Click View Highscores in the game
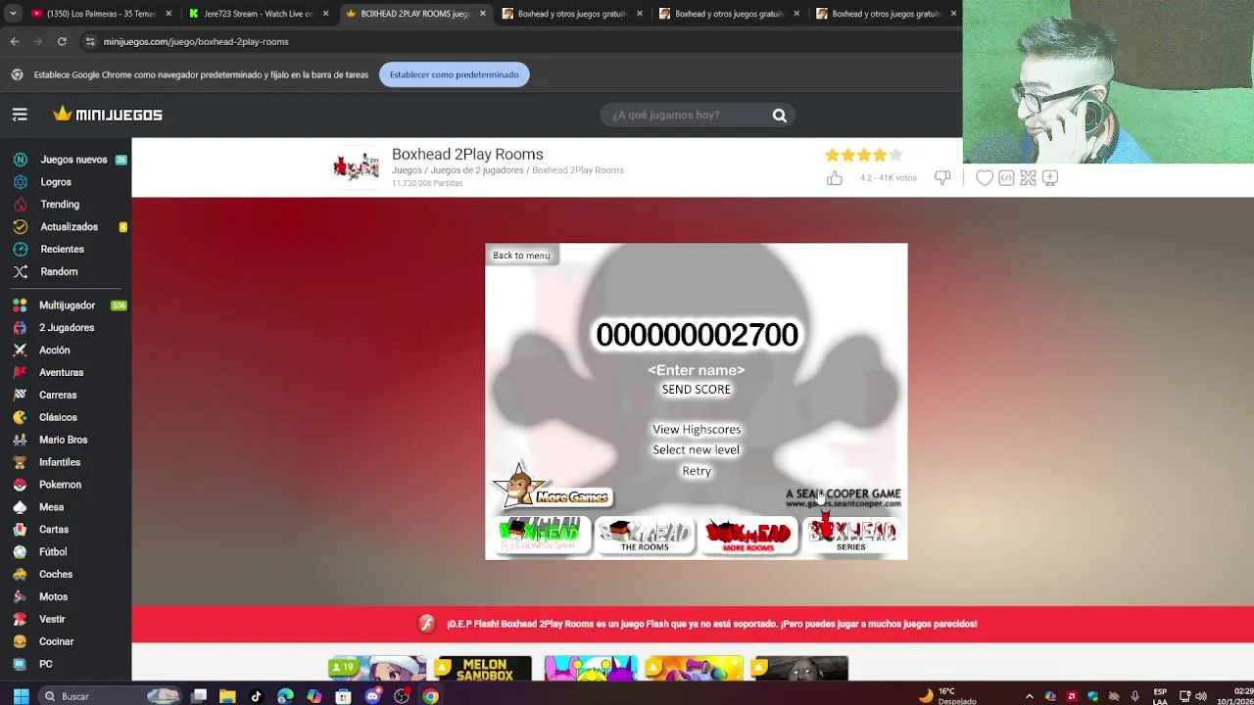The height and width of the screenshot is (705, 1254). coord(697,430)
